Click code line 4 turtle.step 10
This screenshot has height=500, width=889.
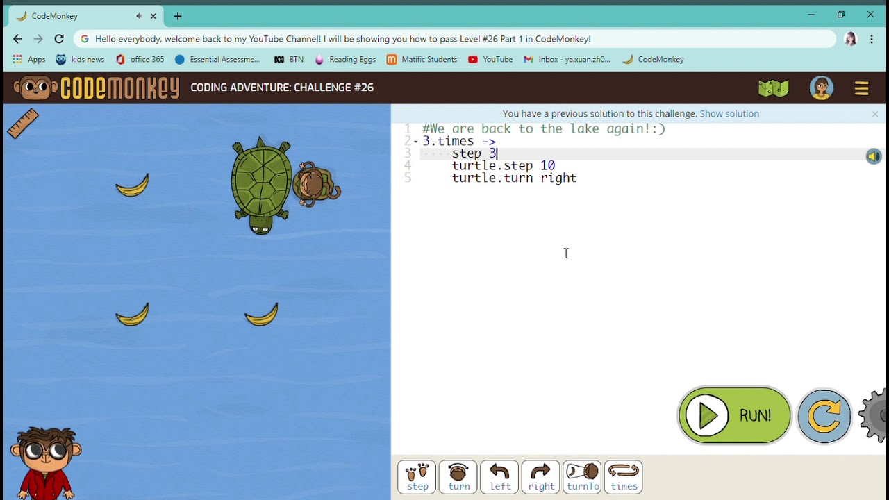(504, 166)
